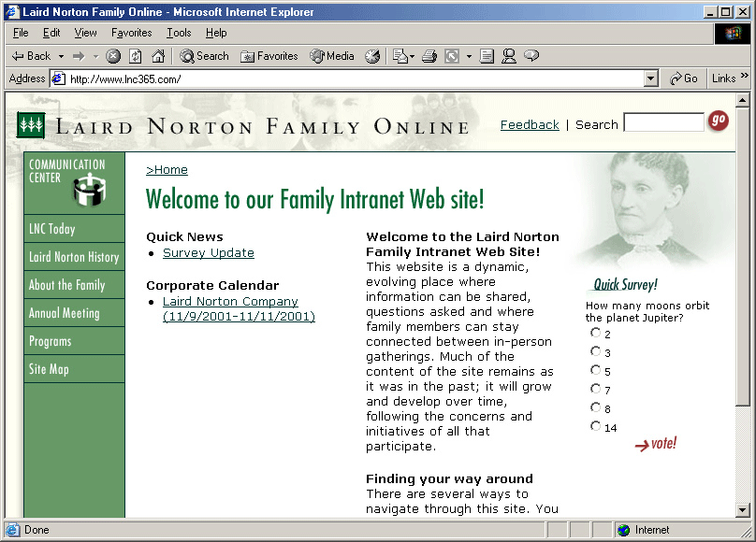756x542 pixels.
Task: Open the Laird Norton Company calendar link
Action: point(239,309)
